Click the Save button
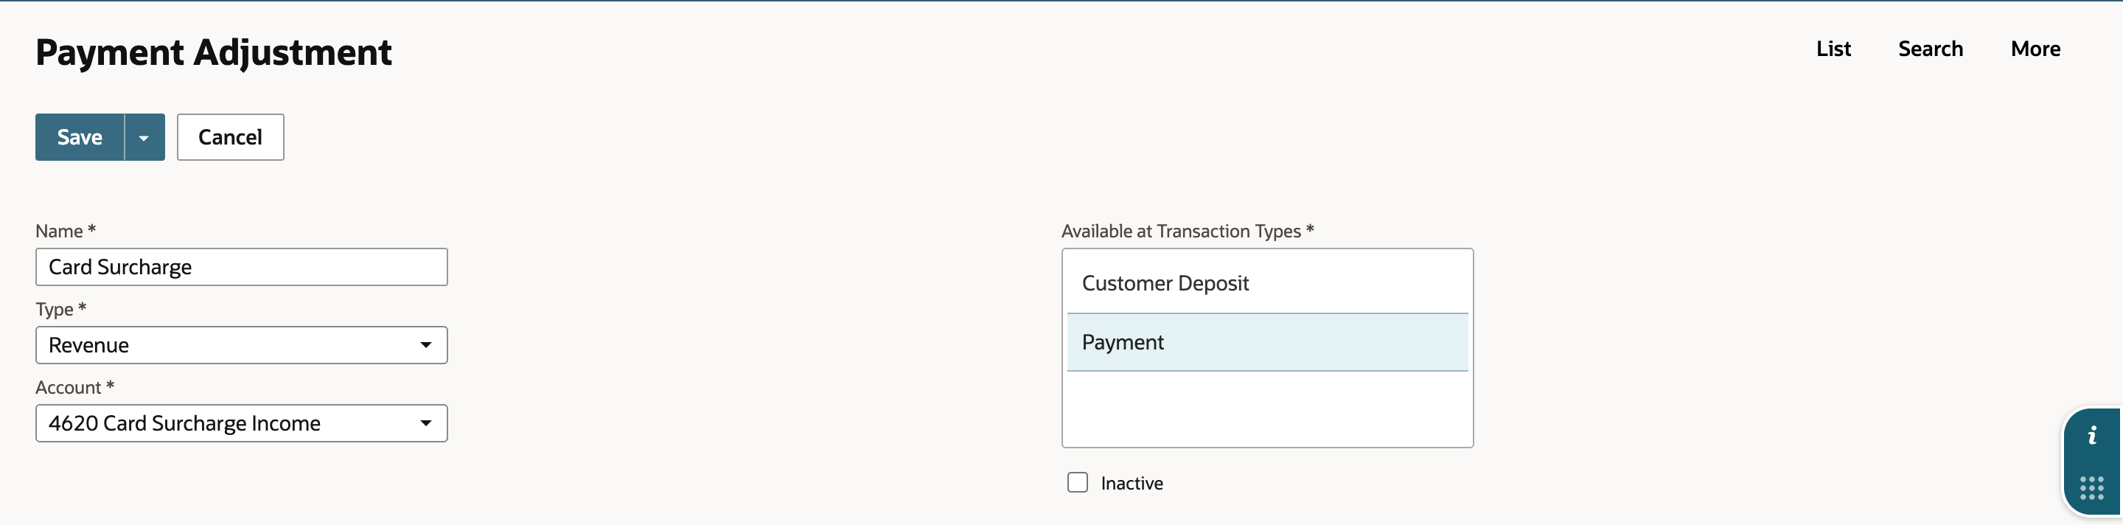Viewport: 2123px width, 525px height. [80, 137]
